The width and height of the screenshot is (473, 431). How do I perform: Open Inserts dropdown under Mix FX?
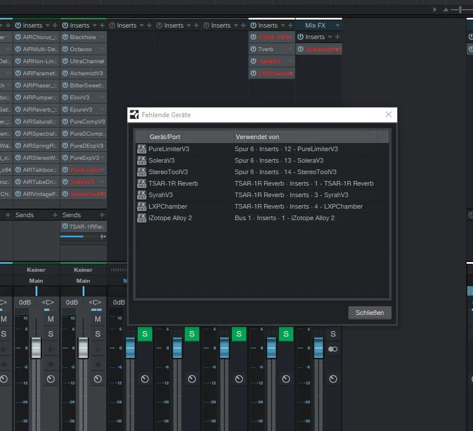[x=330, y=37]
